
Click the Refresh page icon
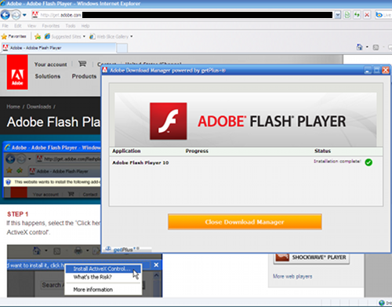pyautogui.click(x=357, y=15)
